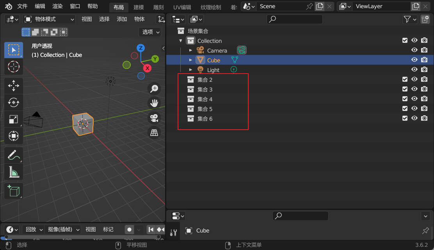Activate the Scale tool
This screenshot has width=434, height=250.
pos(14,120)
